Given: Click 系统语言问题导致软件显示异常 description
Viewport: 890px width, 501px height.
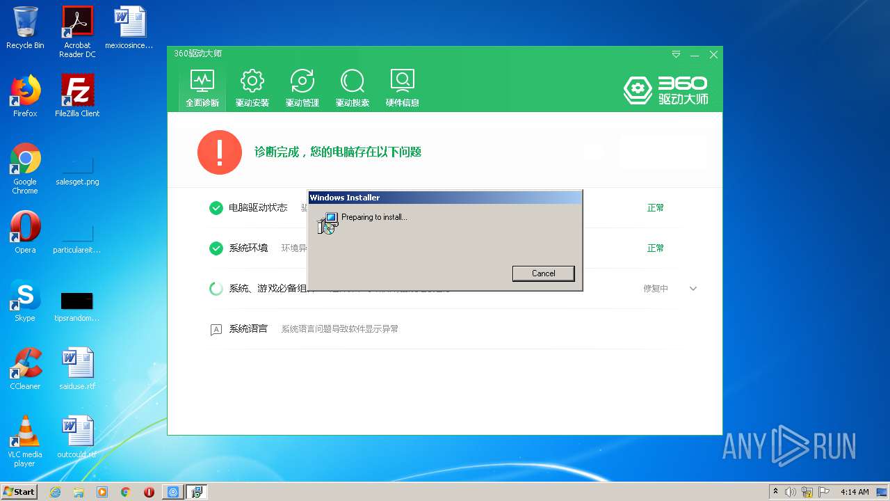Looking at the screenshot, I should pyautogui.click(x=339, y=329).
